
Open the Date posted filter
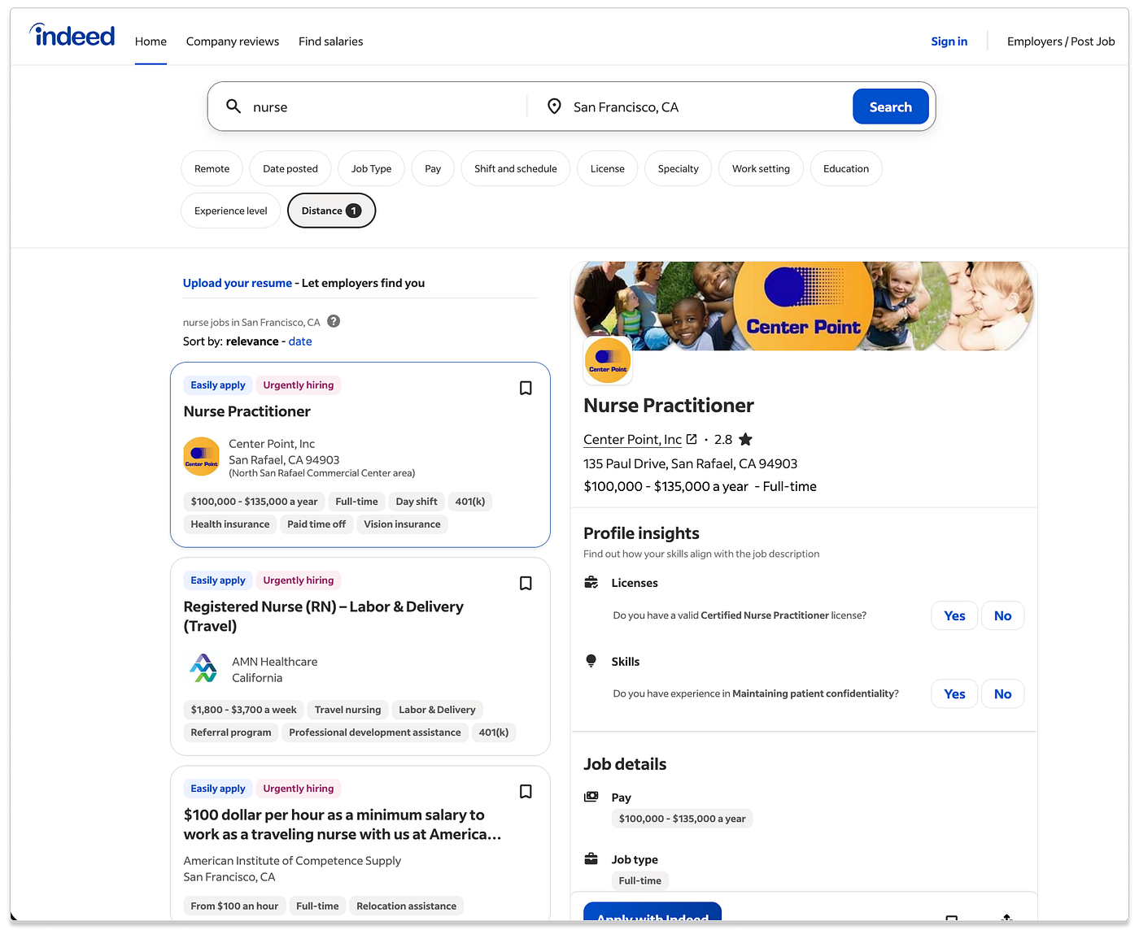tap(290, 168)
